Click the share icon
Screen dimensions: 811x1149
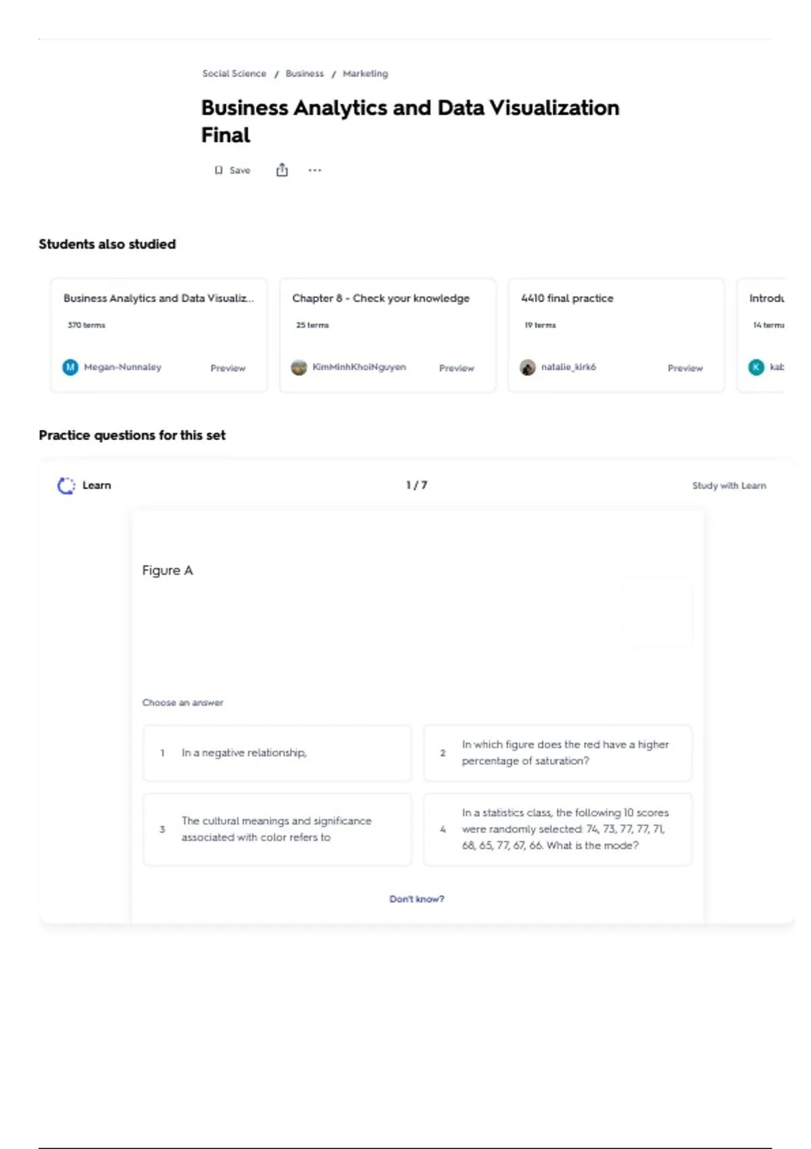(282, 170)
